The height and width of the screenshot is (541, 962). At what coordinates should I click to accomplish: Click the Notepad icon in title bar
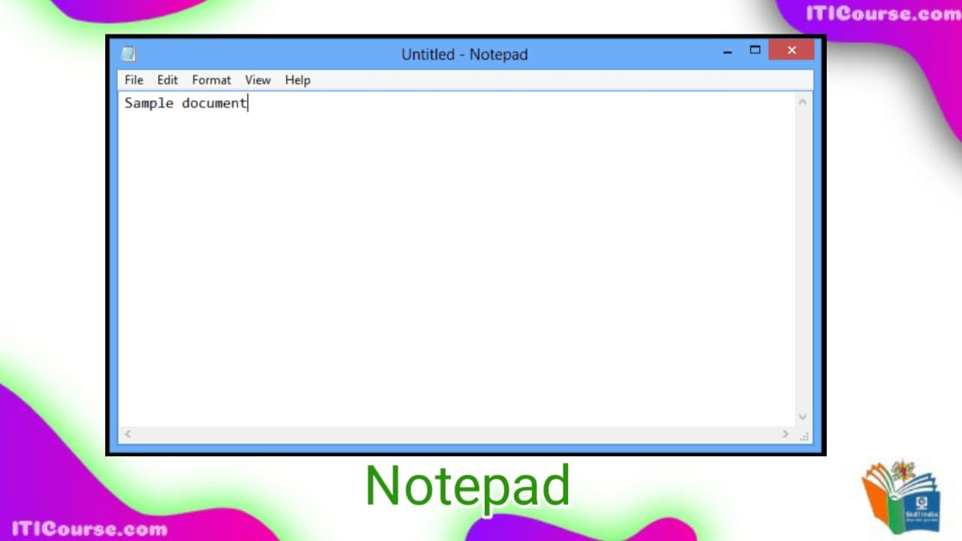pos(128,53)
